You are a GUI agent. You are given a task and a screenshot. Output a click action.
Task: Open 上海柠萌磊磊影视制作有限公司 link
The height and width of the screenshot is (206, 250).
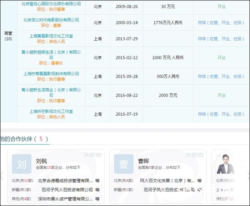pos(51,74)
